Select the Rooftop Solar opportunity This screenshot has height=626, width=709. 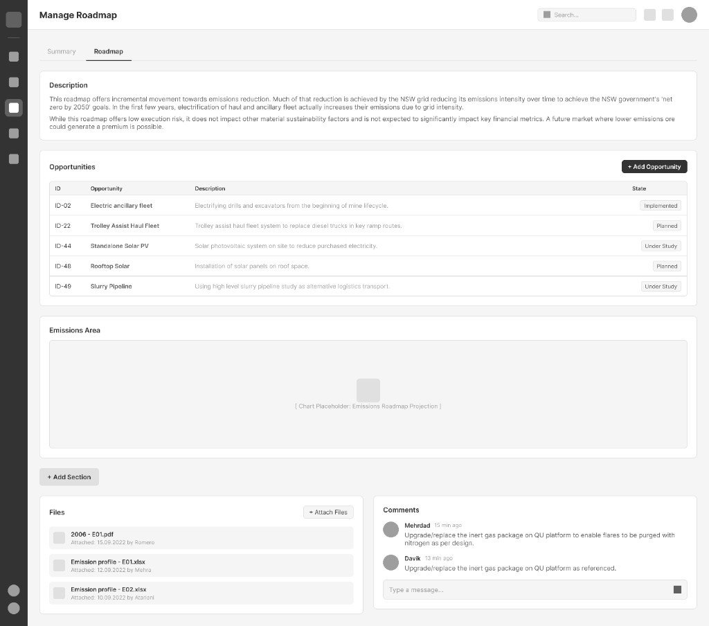pos(110,266)
